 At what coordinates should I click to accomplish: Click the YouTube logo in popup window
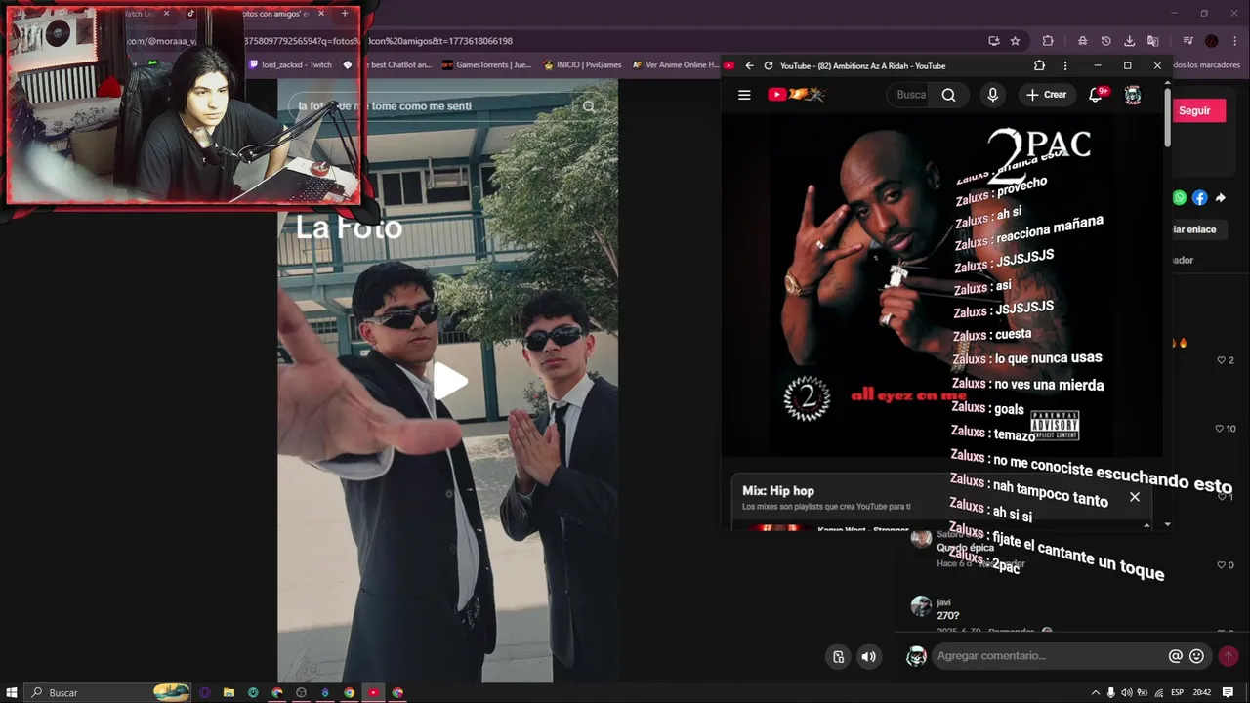pyautogui.click(x=797, y=95)
